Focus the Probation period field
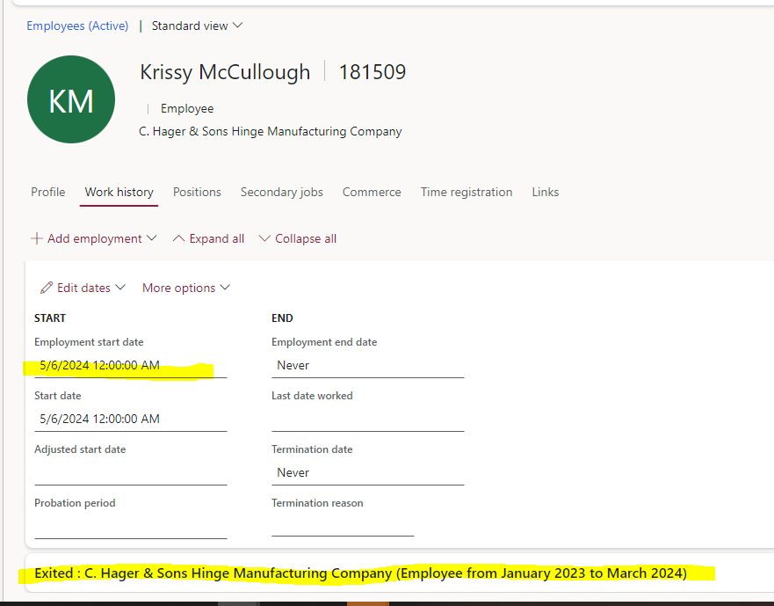The width and height of the screenshot is (774, 606). pyautogui.click(x=131, y=527)
